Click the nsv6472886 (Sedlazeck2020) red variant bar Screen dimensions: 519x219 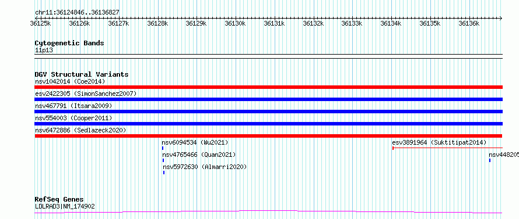point(268,136)
